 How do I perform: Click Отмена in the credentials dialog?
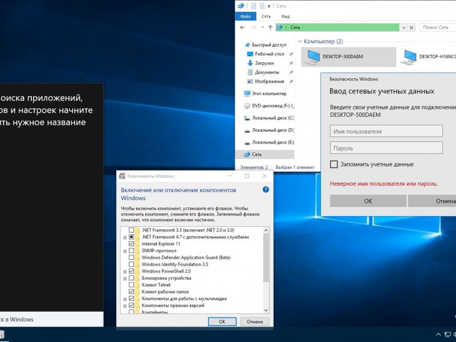coord(432,201)
